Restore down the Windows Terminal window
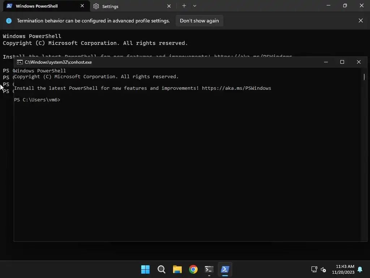Screen dimensions: 370x278 (x=345, y=5)
